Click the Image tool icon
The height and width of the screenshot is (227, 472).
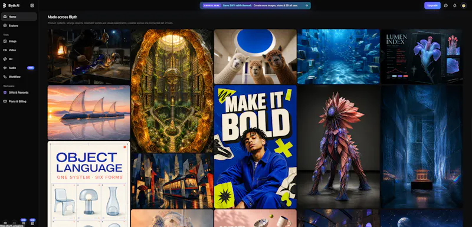5,41
